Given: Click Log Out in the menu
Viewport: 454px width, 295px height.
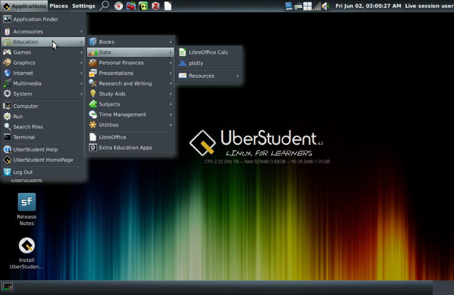Looking at the screenshot, I should [43, 172].
